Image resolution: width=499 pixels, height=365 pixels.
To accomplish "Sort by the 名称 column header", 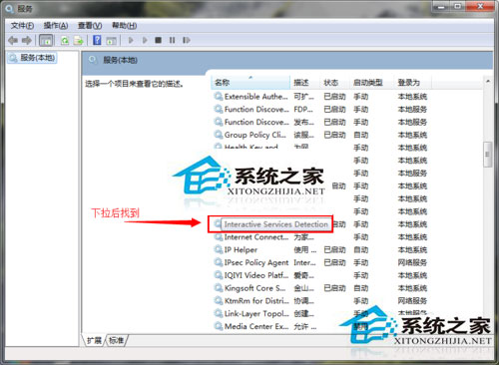I will click(x=250, y=83).
